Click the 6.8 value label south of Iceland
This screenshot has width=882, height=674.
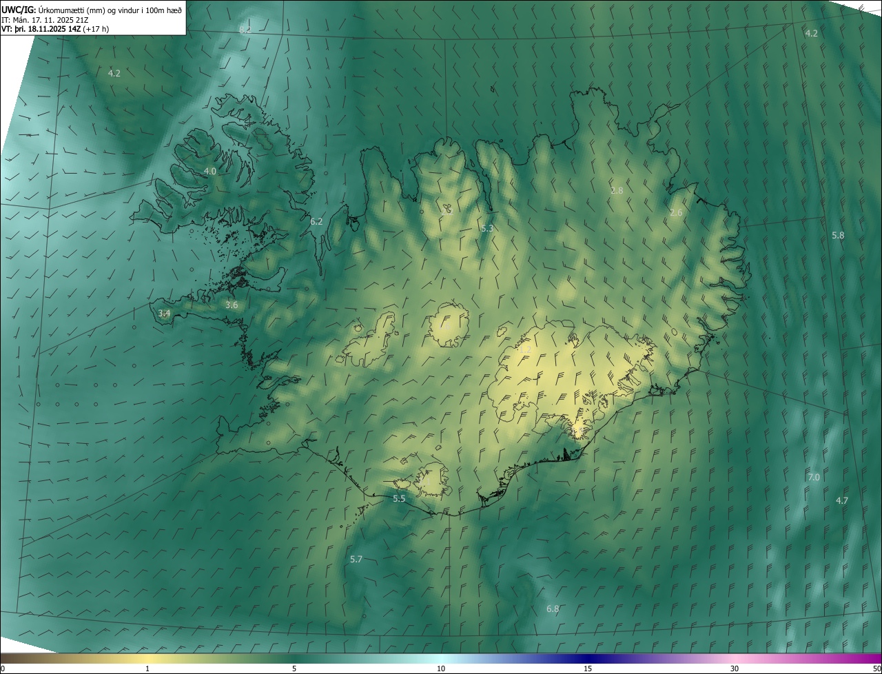pos(553,609)
